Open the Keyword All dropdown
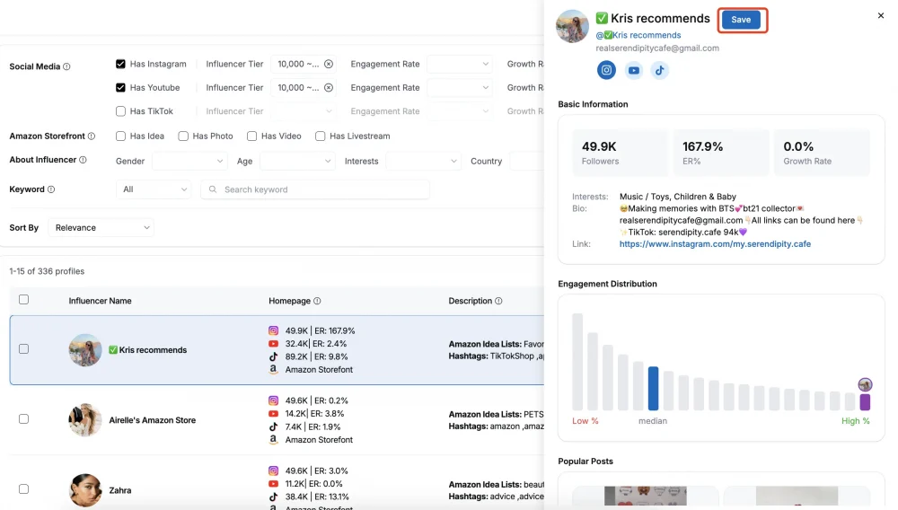The width and height of the screenshot is (898, 510). click(154, 189)
